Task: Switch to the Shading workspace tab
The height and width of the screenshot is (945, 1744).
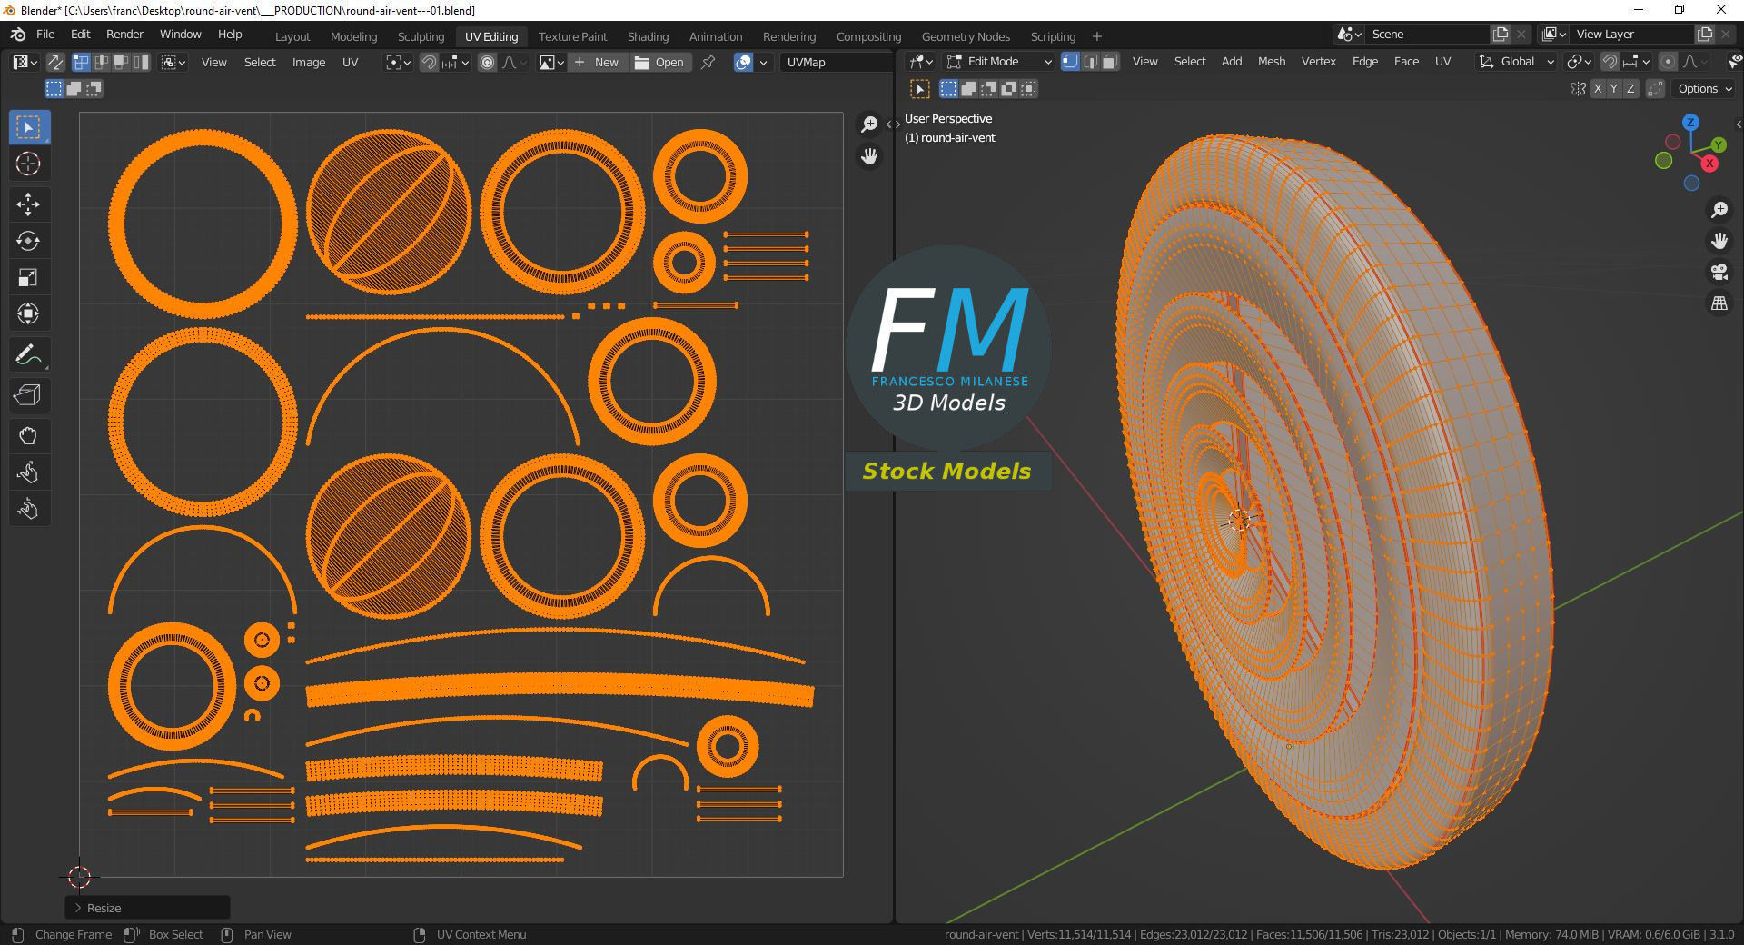Action: coord(648,36)
